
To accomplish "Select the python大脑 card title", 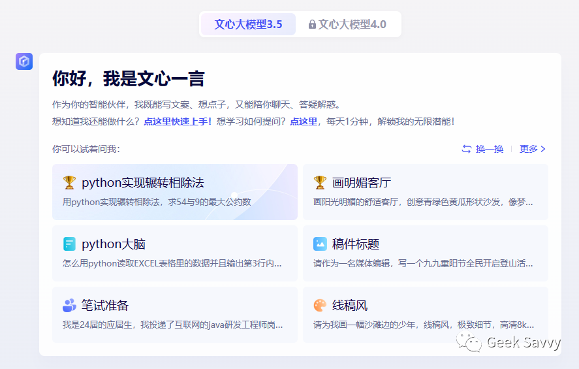I will click(114, 244).
